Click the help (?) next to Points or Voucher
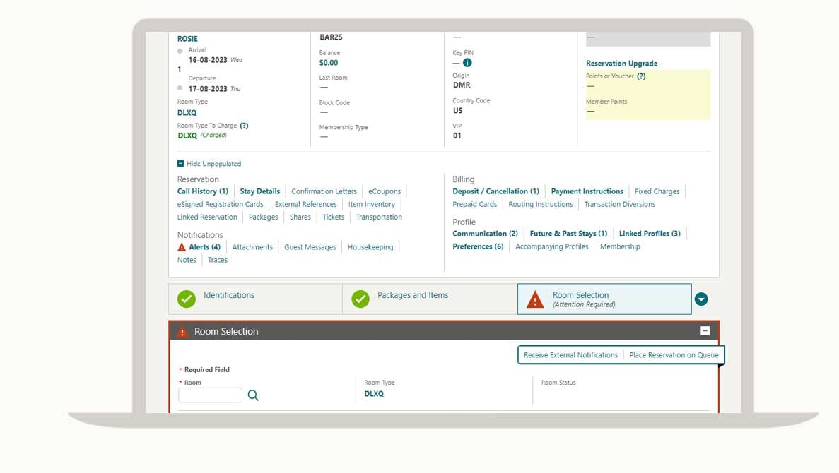The height and width of the screenshot is (473, 839). (641, 76)
